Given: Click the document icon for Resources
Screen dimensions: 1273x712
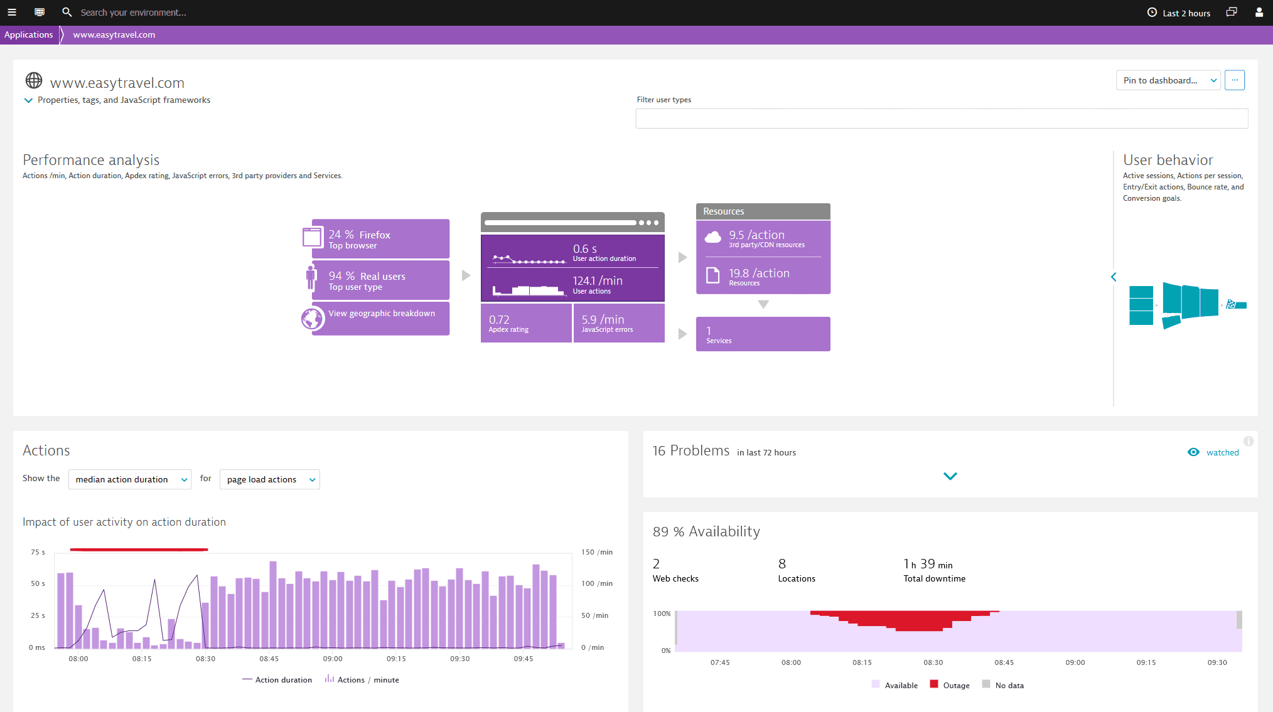Looking at the screenshot, I should pyautogui.click(x=713, y=275).
